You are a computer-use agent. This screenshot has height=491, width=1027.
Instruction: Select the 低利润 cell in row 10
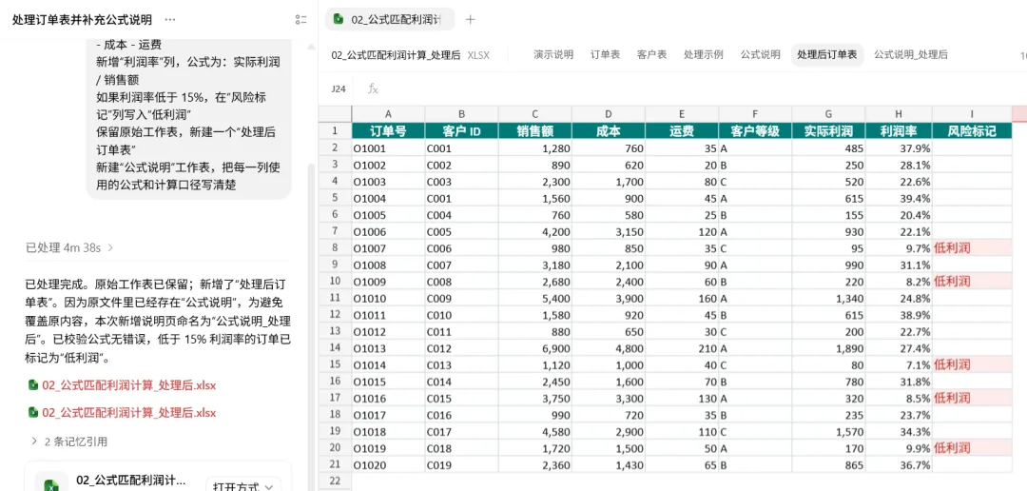pyautogui.click(x=972, y=282)
